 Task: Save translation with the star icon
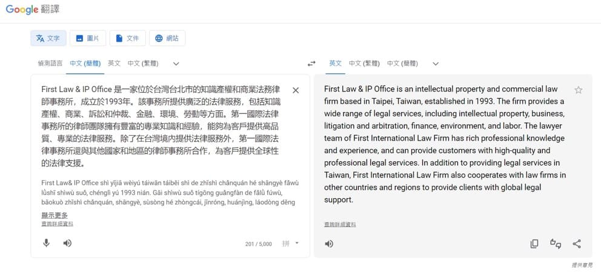[x=579, y=90]
